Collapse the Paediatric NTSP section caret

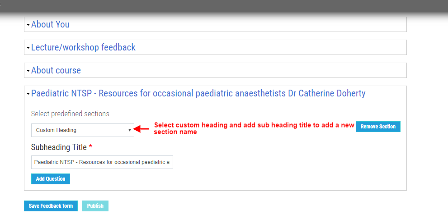[28, 94]
